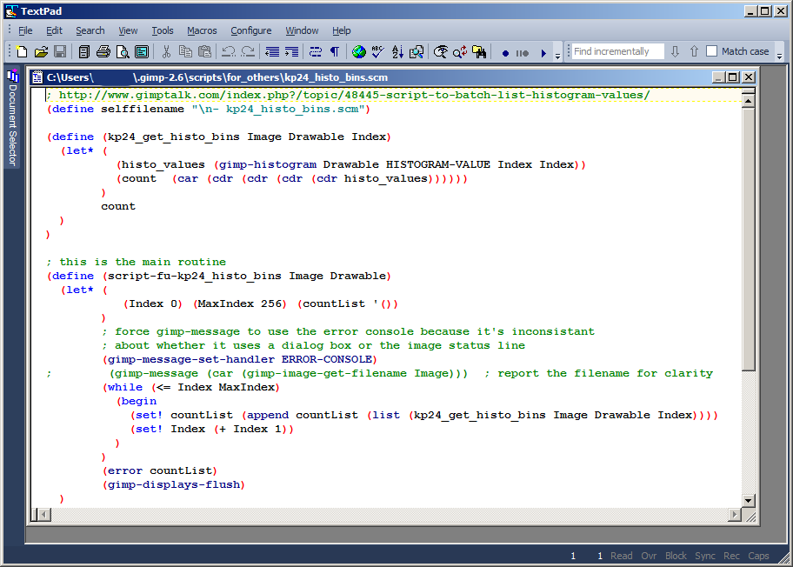Click the blue play macro triangle

pos(543,53)
